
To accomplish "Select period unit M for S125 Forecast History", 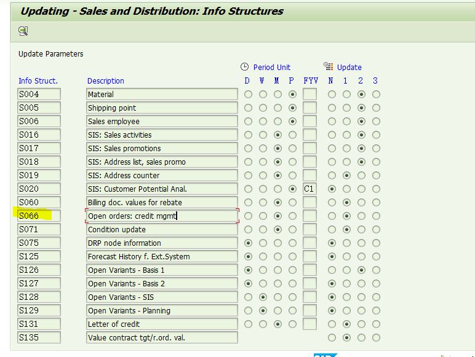I will tap(277, 257).
